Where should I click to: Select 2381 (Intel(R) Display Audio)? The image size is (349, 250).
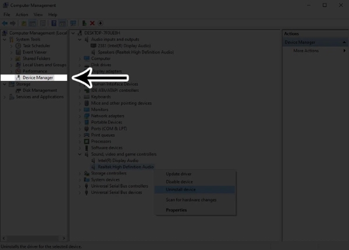[124, 45]
